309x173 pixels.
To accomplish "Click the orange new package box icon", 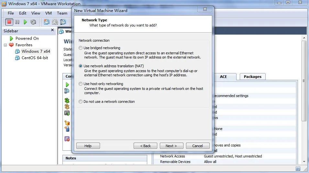I will tap(67, 123).
